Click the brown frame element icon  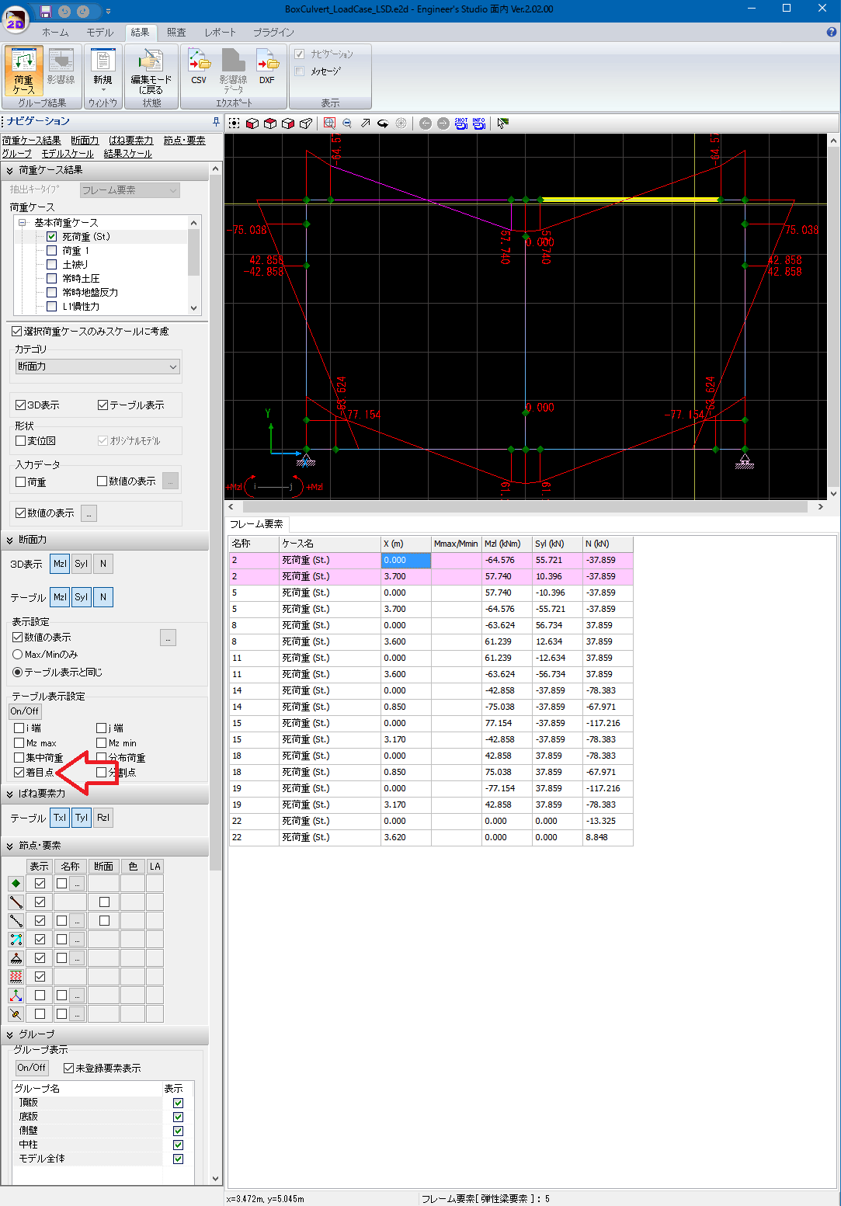[16, 902]
